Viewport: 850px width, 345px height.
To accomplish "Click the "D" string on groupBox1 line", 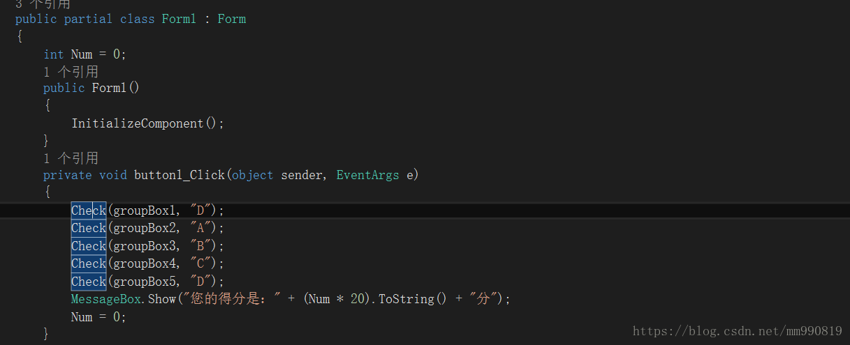I will [x=200, y=210].
